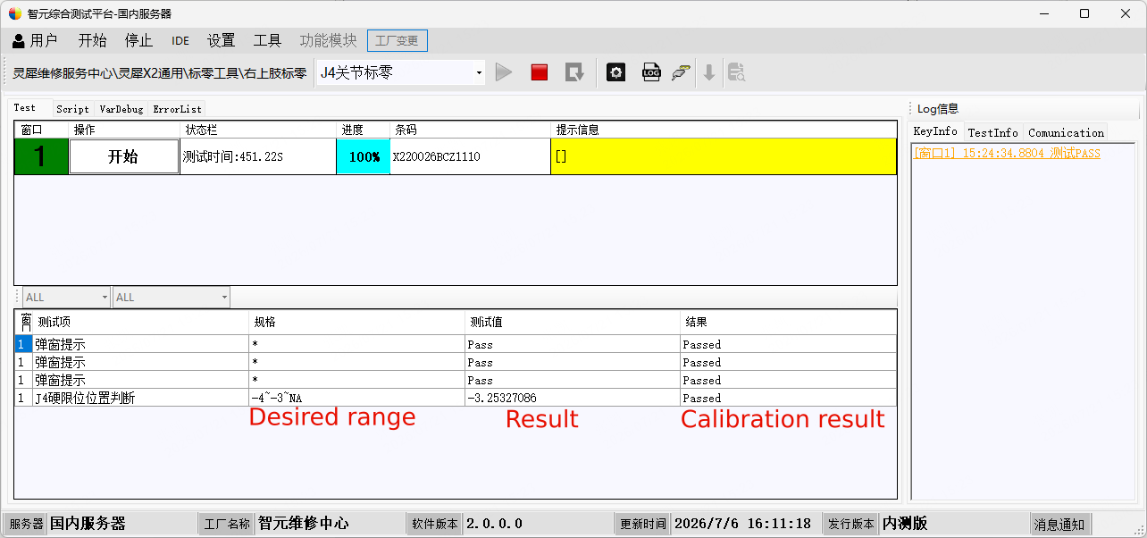Image resolution: width=1147 pixels, height=538 pixels.
Task: Switch to the Comunication log tab
Action: pos(1066,132)
